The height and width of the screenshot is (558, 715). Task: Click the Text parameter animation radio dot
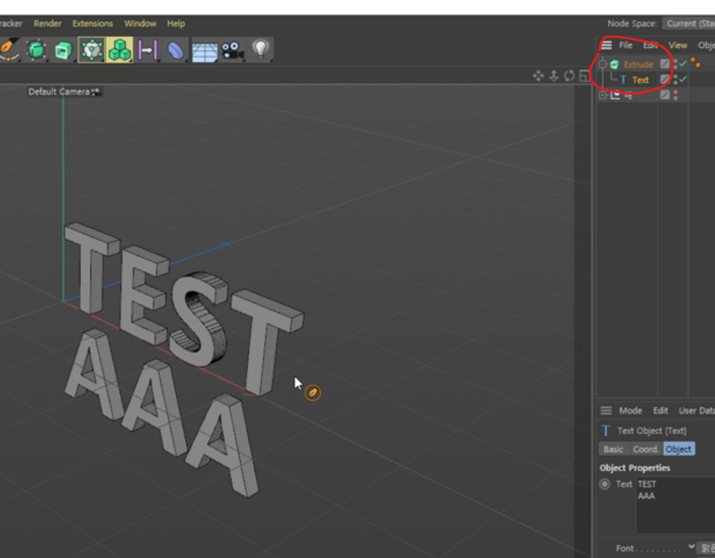click(605, 484)
